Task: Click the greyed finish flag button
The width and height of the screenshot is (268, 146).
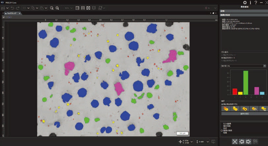Action: (255, 142)
